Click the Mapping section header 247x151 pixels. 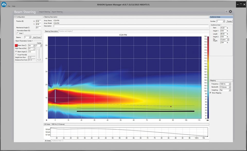tap(221, 81)
